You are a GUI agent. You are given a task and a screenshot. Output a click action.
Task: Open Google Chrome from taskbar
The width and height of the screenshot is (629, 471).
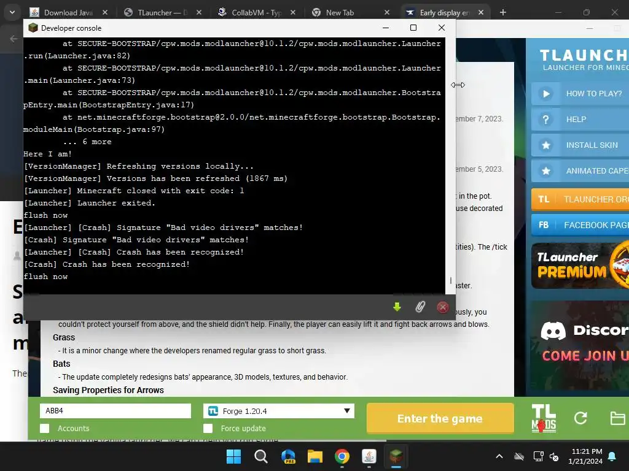tap(342, 456)
